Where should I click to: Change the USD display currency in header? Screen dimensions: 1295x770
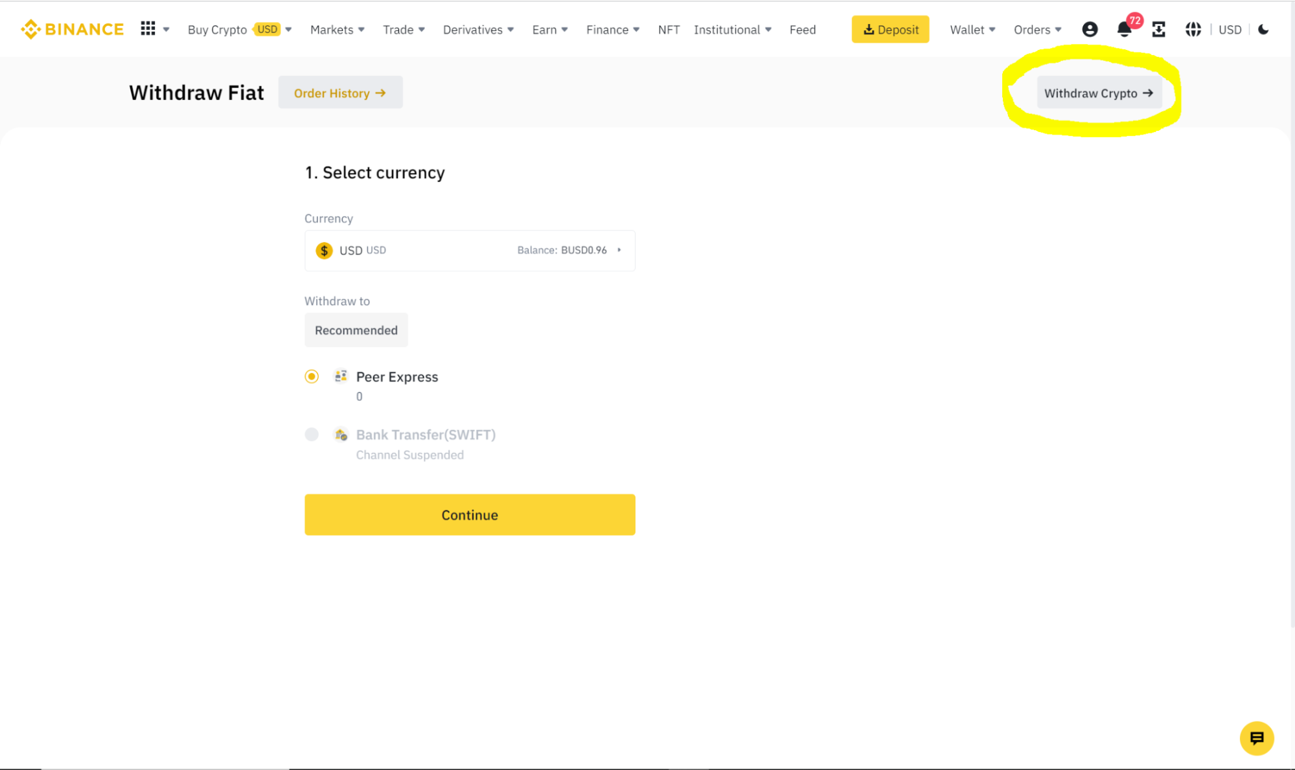1230,30
